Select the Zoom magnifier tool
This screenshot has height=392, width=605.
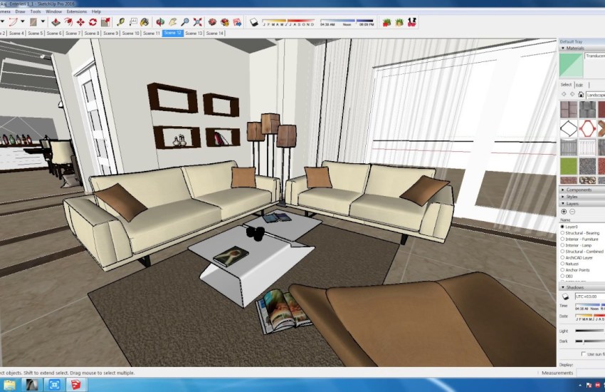click(x=185, y=22)
